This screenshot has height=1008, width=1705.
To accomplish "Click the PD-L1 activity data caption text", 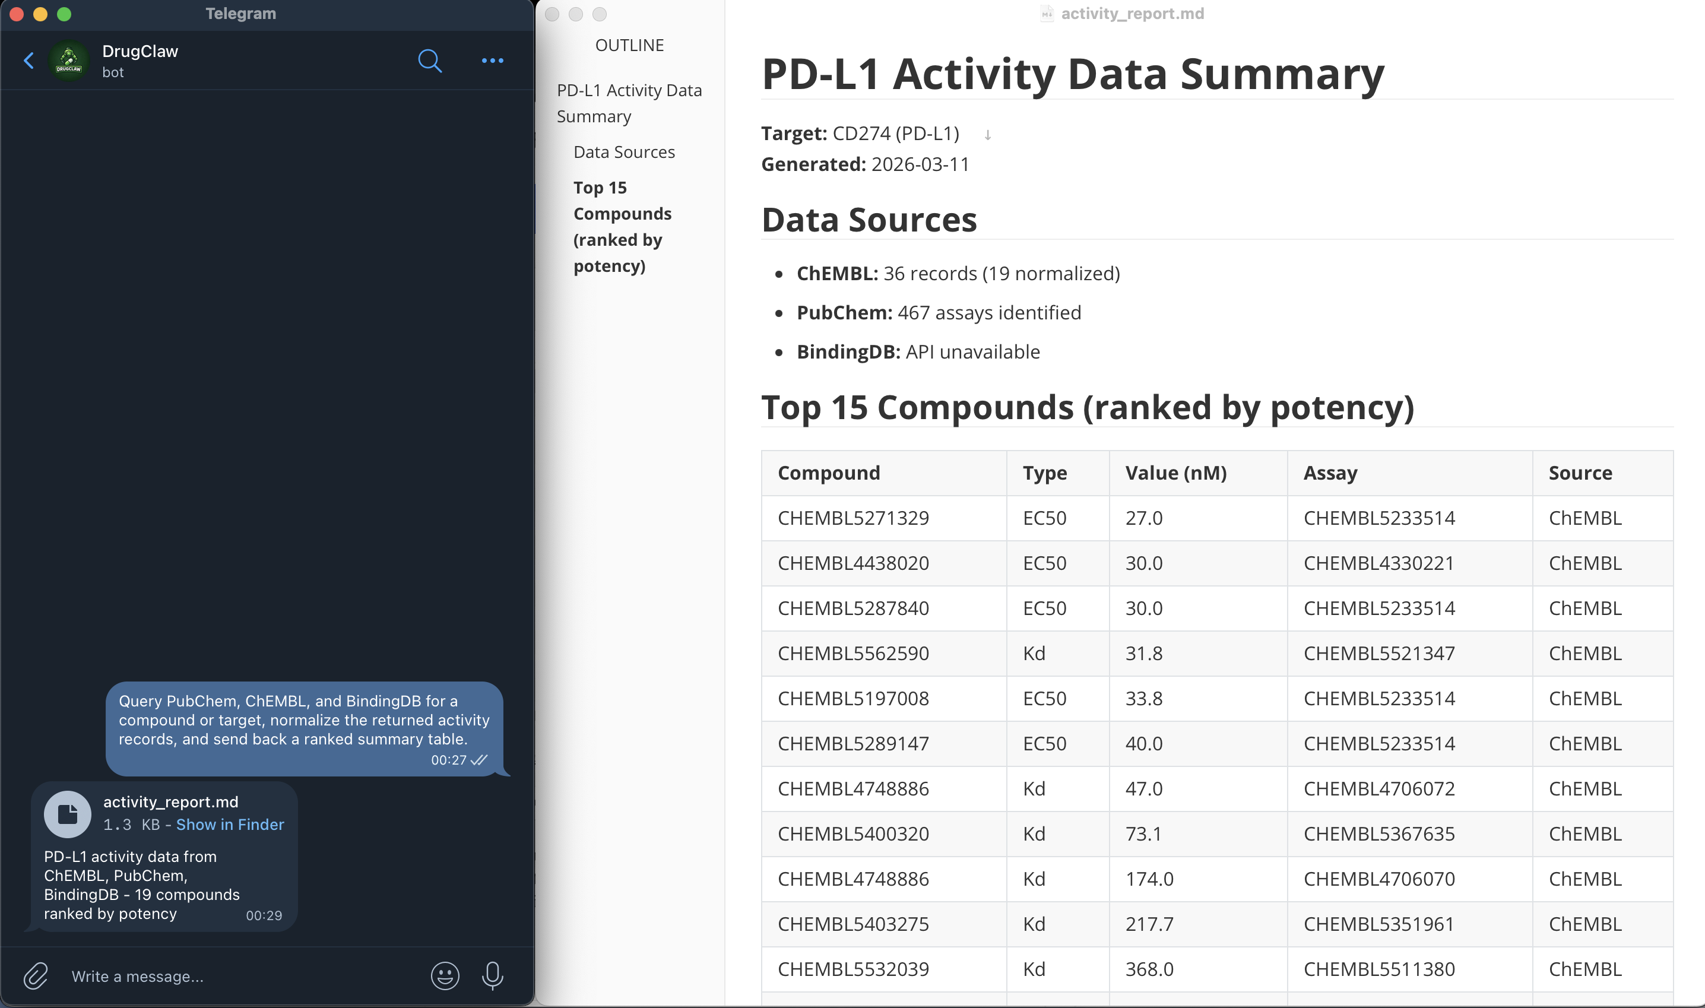I will (141, 885).
